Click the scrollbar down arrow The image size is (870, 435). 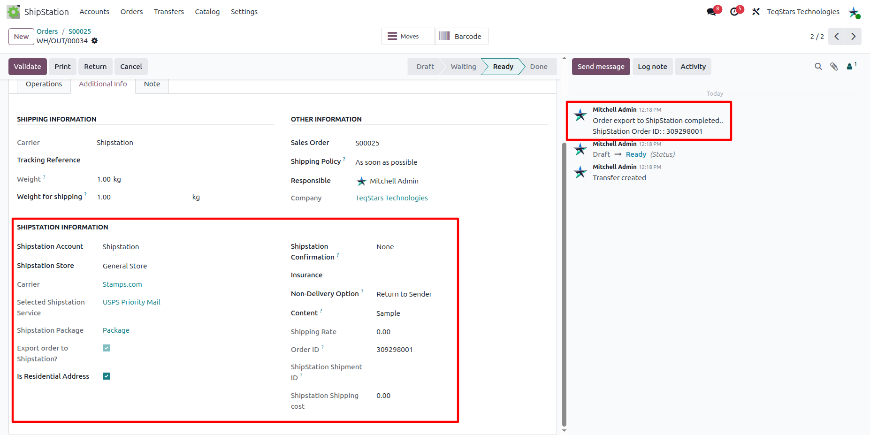564,430
